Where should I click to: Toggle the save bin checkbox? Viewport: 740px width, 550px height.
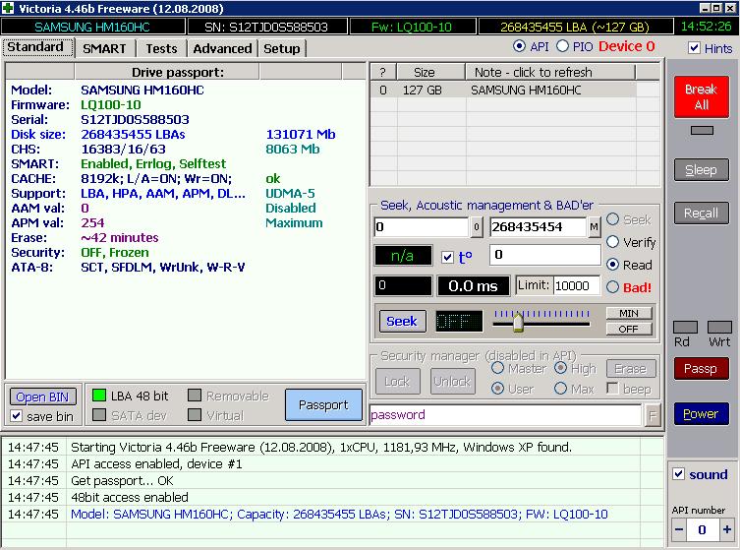[x=17, y=416]
